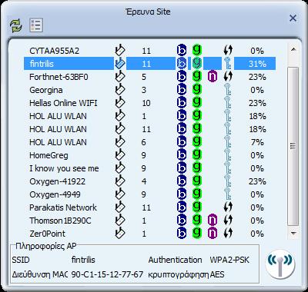
Task: Click the AES encryption value
Action: click(217, 274)
